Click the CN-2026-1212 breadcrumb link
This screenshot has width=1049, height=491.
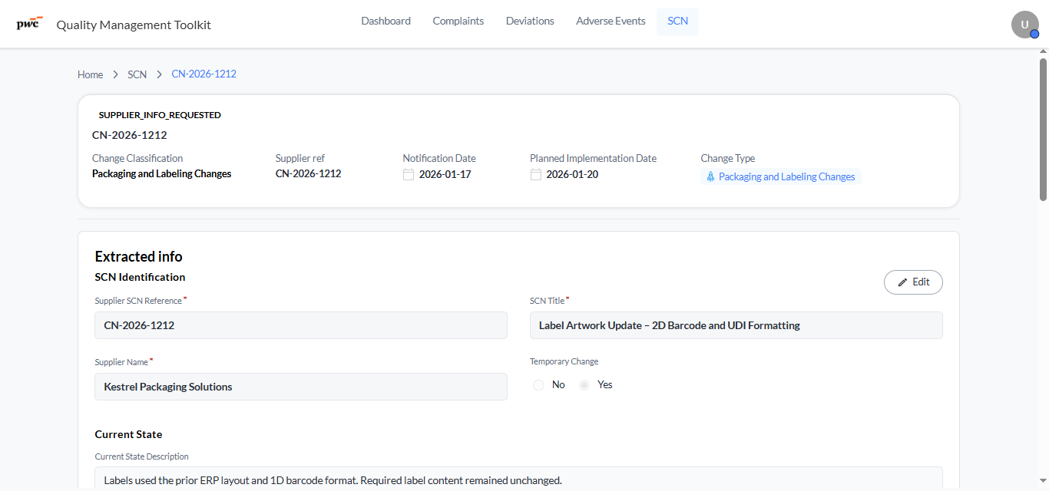pos(204,74)
